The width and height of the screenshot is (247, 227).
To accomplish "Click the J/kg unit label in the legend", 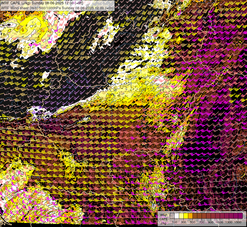I will tap(163, 223).
